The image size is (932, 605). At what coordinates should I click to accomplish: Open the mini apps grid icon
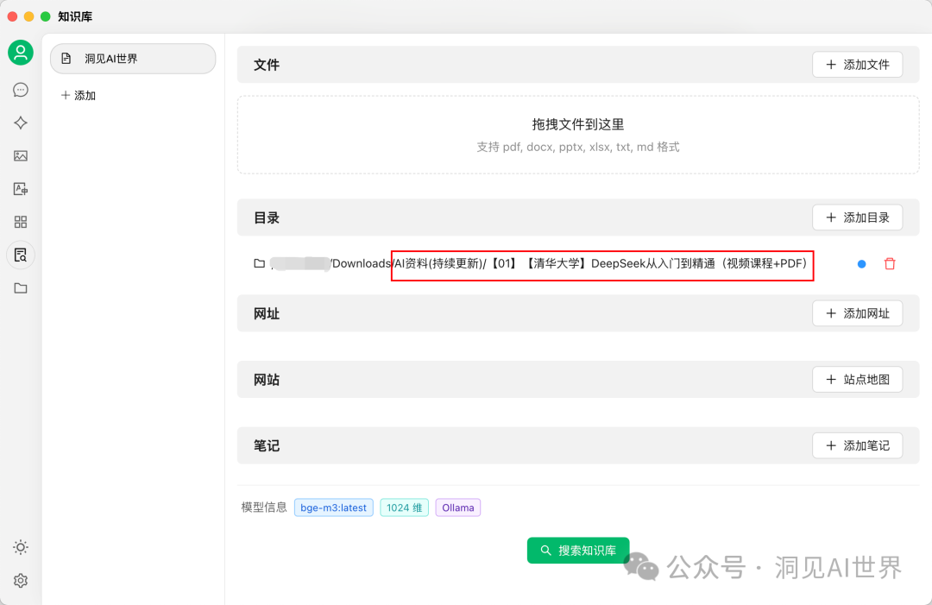click(x=20, y=222)
